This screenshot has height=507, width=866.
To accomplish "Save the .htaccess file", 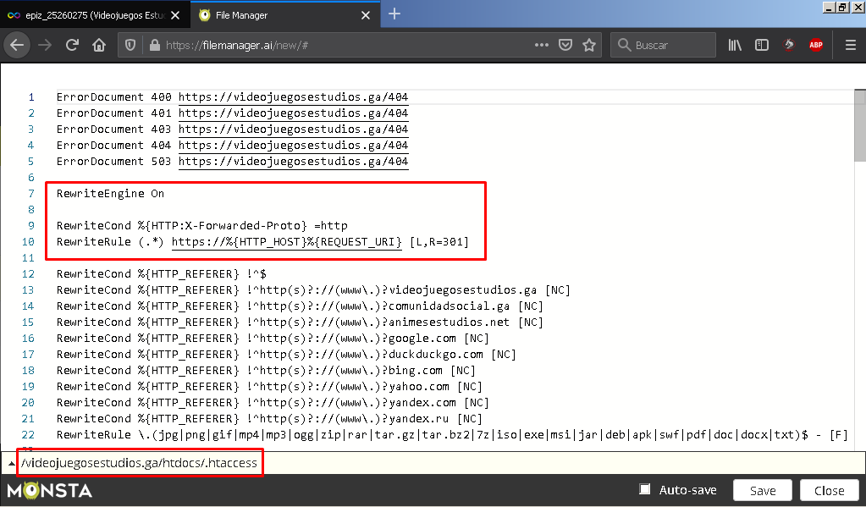I will [763, 490].
